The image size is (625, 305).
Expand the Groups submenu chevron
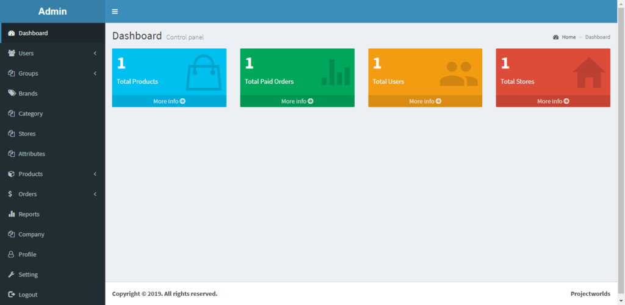pyautogui.click(x=95, y=73)
